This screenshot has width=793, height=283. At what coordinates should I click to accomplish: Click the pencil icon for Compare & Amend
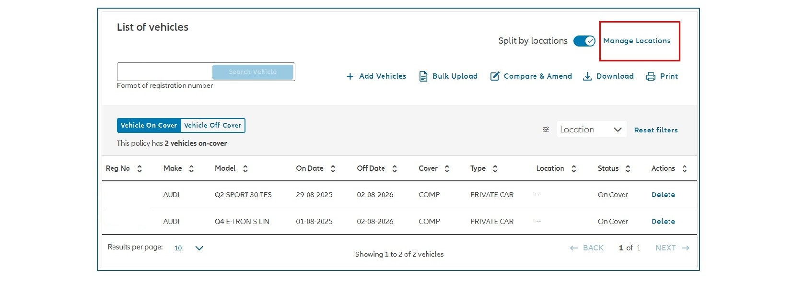pos(495,76)
